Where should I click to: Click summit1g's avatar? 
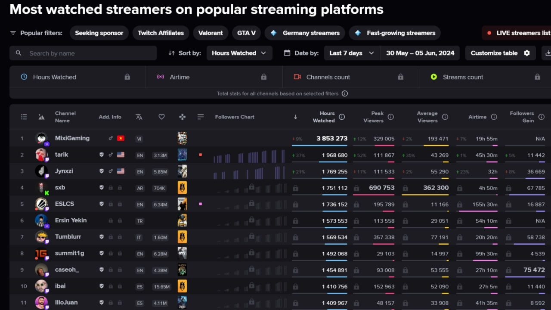pyautogui.click(x=41, y=253)
